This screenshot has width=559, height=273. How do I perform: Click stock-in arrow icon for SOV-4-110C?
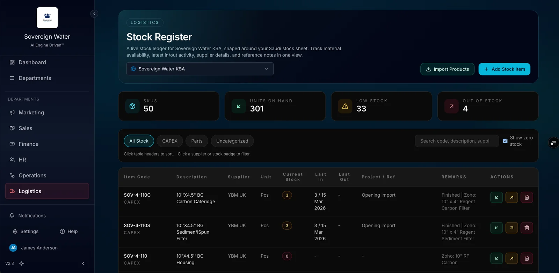pos(496,197)
